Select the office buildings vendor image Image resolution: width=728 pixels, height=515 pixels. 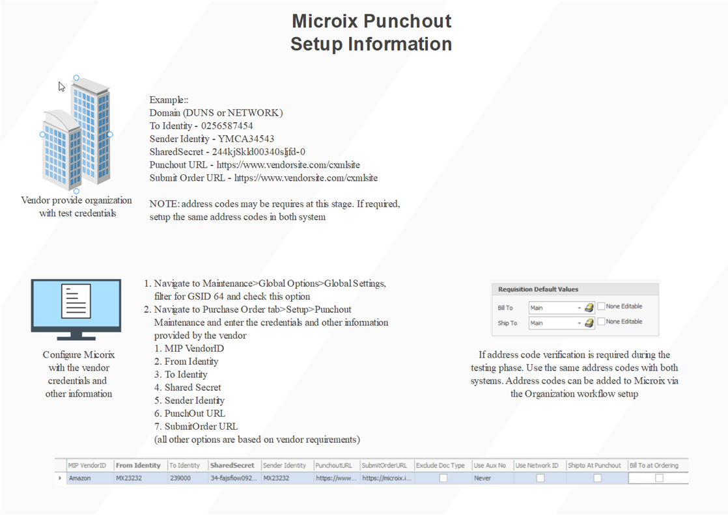click(76, 135)
